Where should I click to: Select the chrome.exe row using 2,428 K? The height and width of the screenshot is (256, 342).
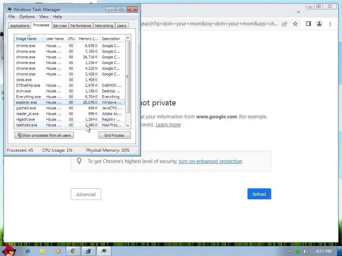[x=69, y=74]
